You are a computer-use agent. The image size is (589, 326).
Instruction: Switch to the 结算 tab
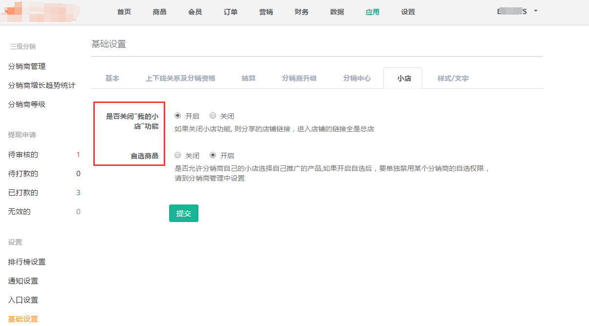[x=248, y=78]
